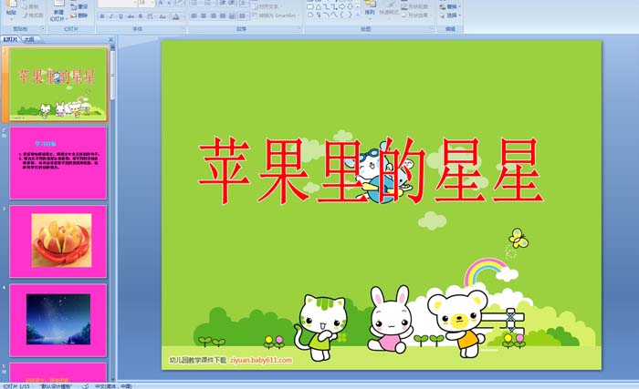This screenshot has height=389, width=639.
Task: Expand the shapes gallery more arrow
Action: 358,15
